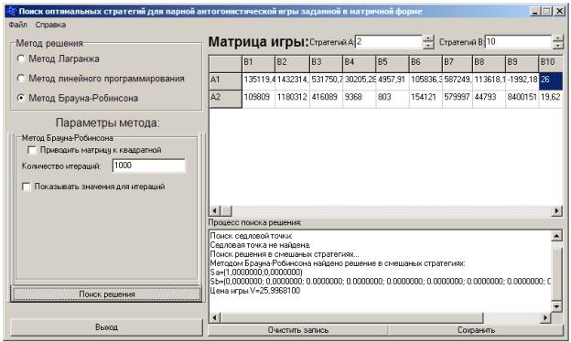Decrease Стратегий B with down arrow
Viewport: 571px width, 342px height.
557,46
